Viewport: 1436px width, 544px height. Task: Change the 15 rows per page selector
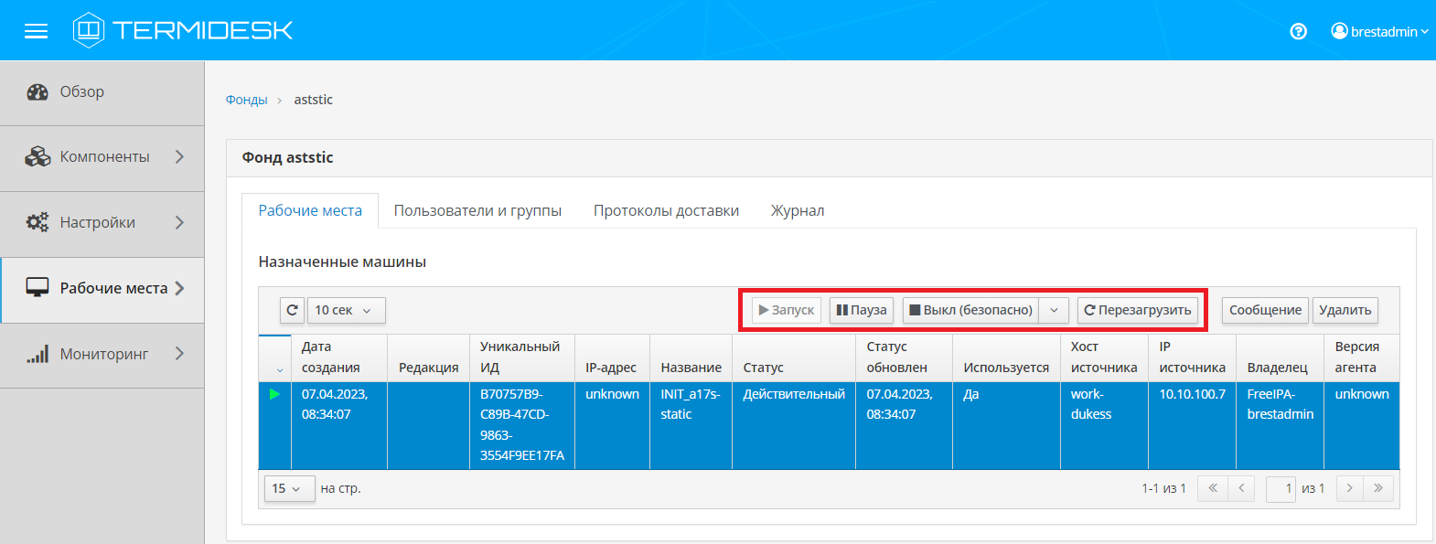click(286, 488)
